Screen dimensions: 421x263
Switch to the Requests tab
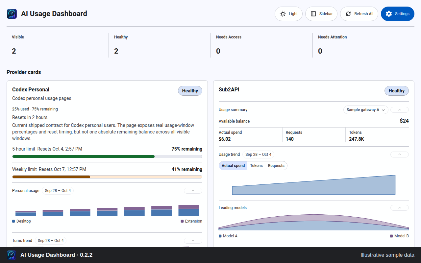point(276,166)
